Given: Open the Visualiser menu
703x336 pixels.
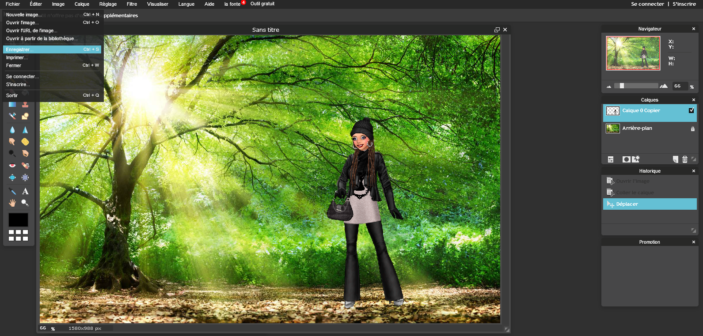Looking at the screenshot, I should coord(158,4).
